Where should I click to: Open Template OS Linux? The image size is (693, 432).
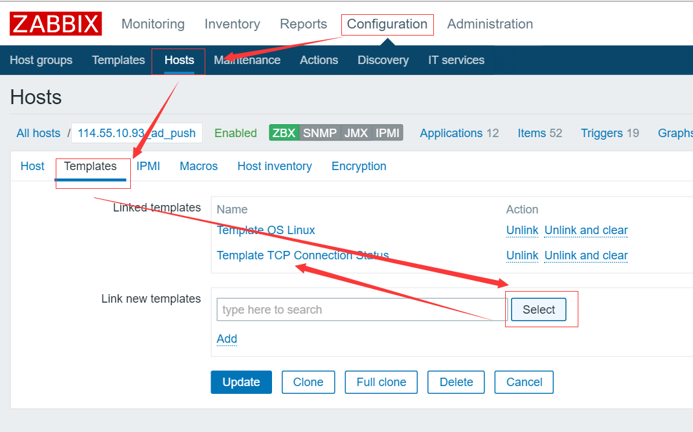tap(266, 230)
